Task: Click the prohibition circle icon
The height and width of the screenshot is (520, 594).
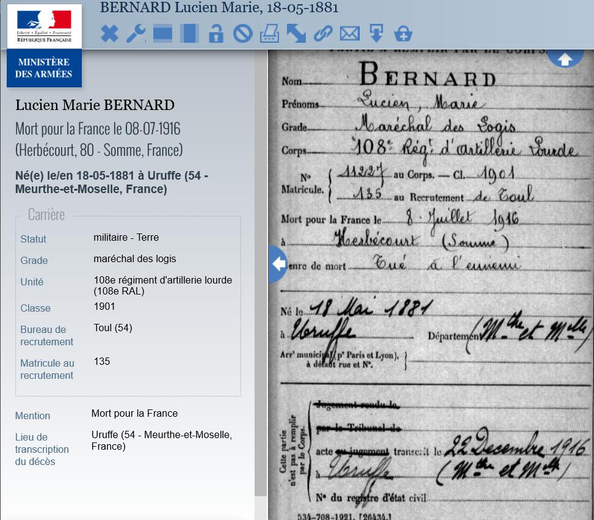Action: click(x=243, y=34)
